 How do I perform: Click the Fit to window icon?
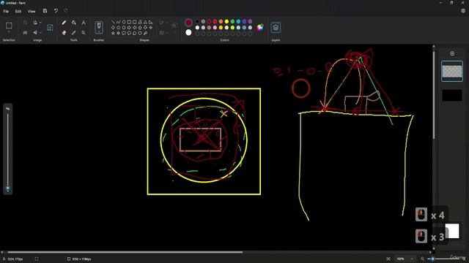click(388, 259)
